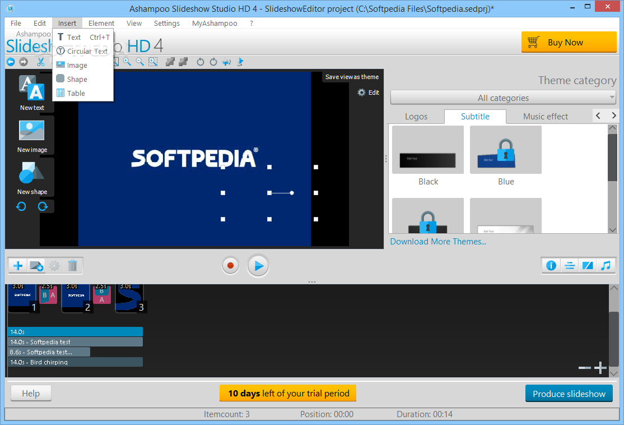
Task: Zoom out timeline with minus icon
Action: pyautogui.click(x=585, y=368)
